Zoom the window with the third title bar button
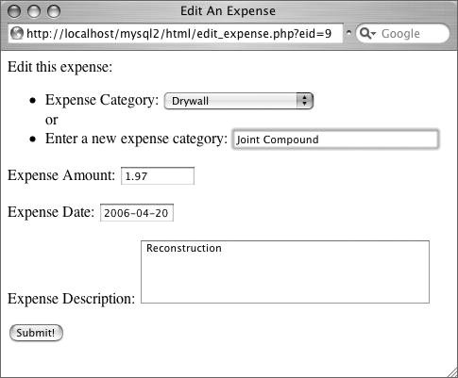Viewport: 458px width, 378px height. [54, 11]
